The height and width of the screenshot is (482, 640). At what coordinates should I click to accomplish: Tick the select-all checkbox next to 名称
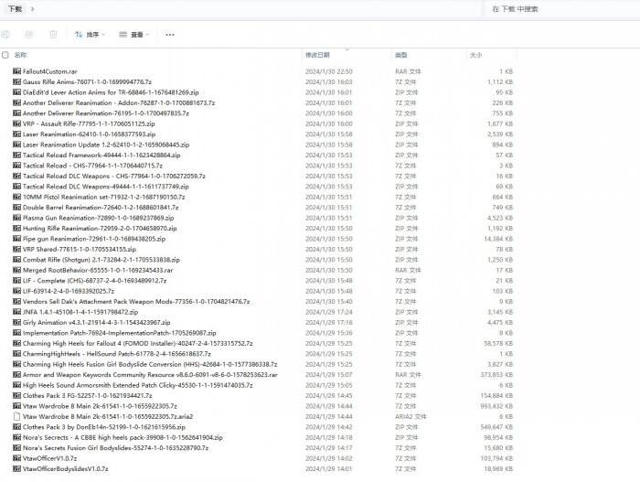tap(5, 55)
